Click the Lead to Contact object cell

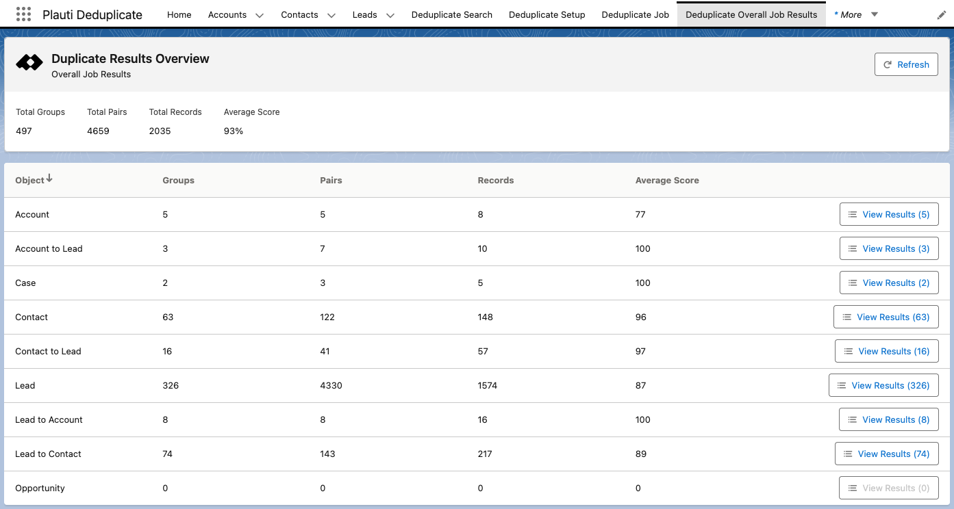coord(48,454)
